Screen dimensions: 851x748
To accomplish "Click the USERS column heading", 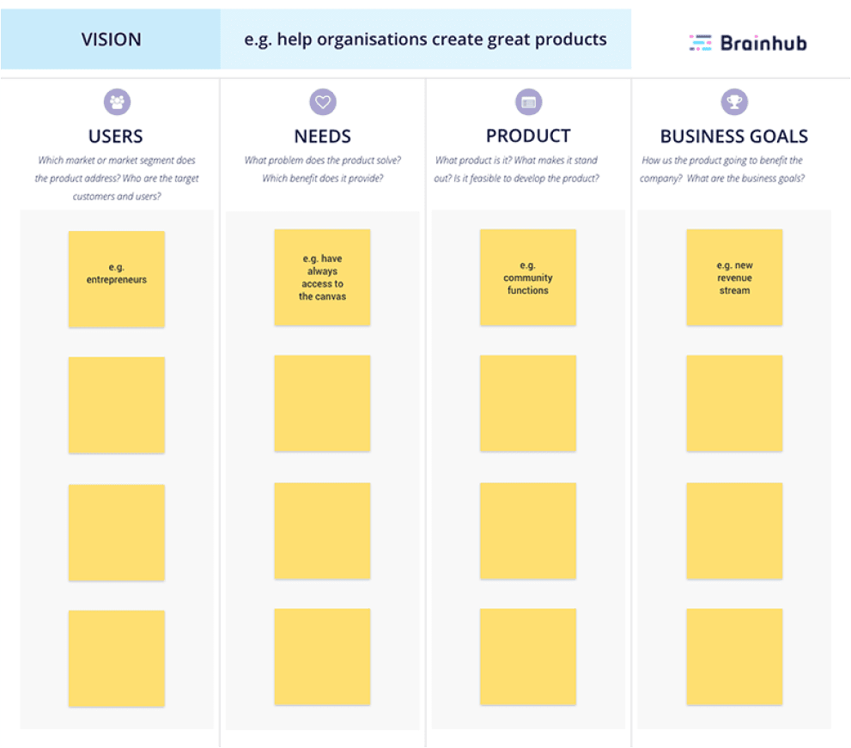I will coord(116,137).
